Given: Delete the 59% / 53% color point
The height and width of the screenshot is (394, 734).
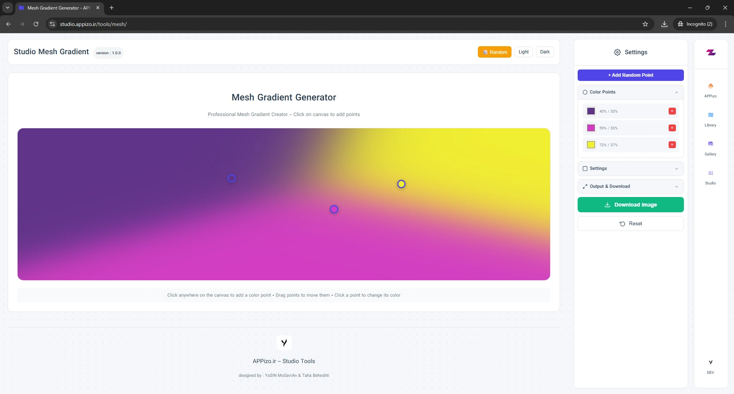Looking at the screenshot, I should point(672,128).
